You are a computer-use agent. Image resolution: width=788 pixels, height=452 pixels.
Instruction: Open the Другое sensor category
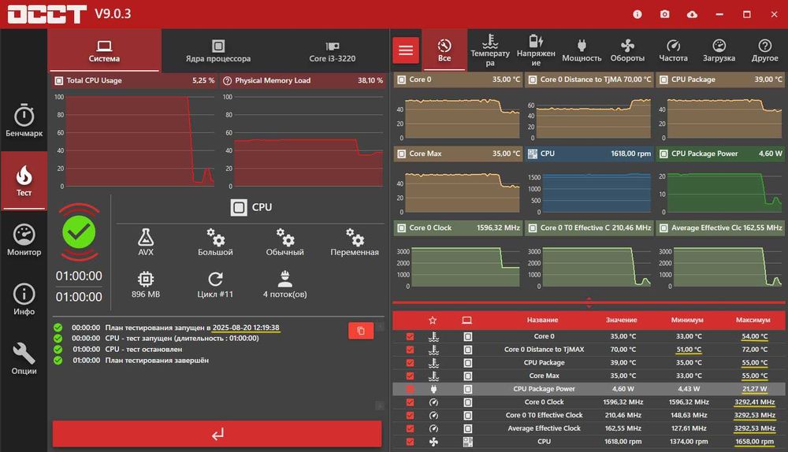point(764,50)
